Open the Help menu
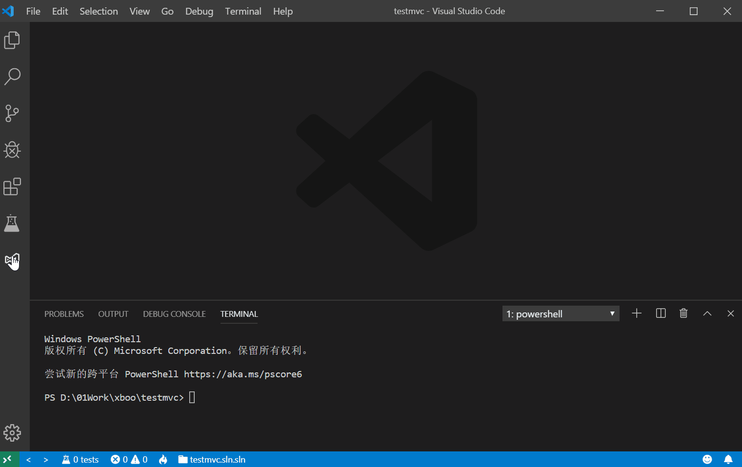 point(283,11)
